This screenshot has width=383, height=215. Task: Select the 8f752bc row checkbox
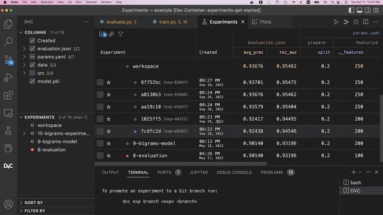click(x=100, y=82)
